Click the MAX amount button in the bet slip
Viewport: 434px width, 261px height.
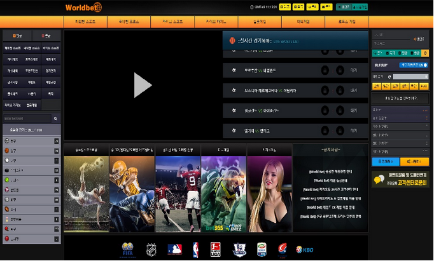[424, 86]
